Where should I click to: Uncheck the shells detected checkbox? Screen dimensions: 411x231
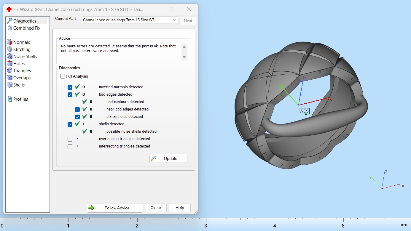70,124
